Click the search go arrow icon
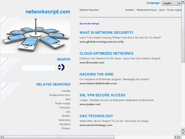The image size is (185, 139). [x=61, y=67]
